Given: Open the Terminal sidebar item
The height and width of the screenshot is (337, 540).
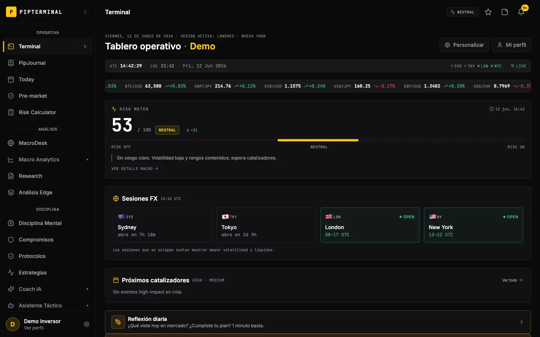Looking at the screenshot, I should pyautogui.click(x=48, y=46).
